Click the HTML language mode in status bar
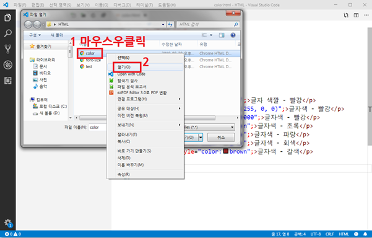The height and width of the screenshot is (238, 372). pos(344,234)
